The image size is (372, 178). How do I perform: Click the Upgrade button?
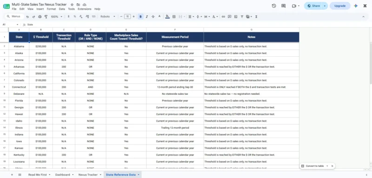[340, 6]
